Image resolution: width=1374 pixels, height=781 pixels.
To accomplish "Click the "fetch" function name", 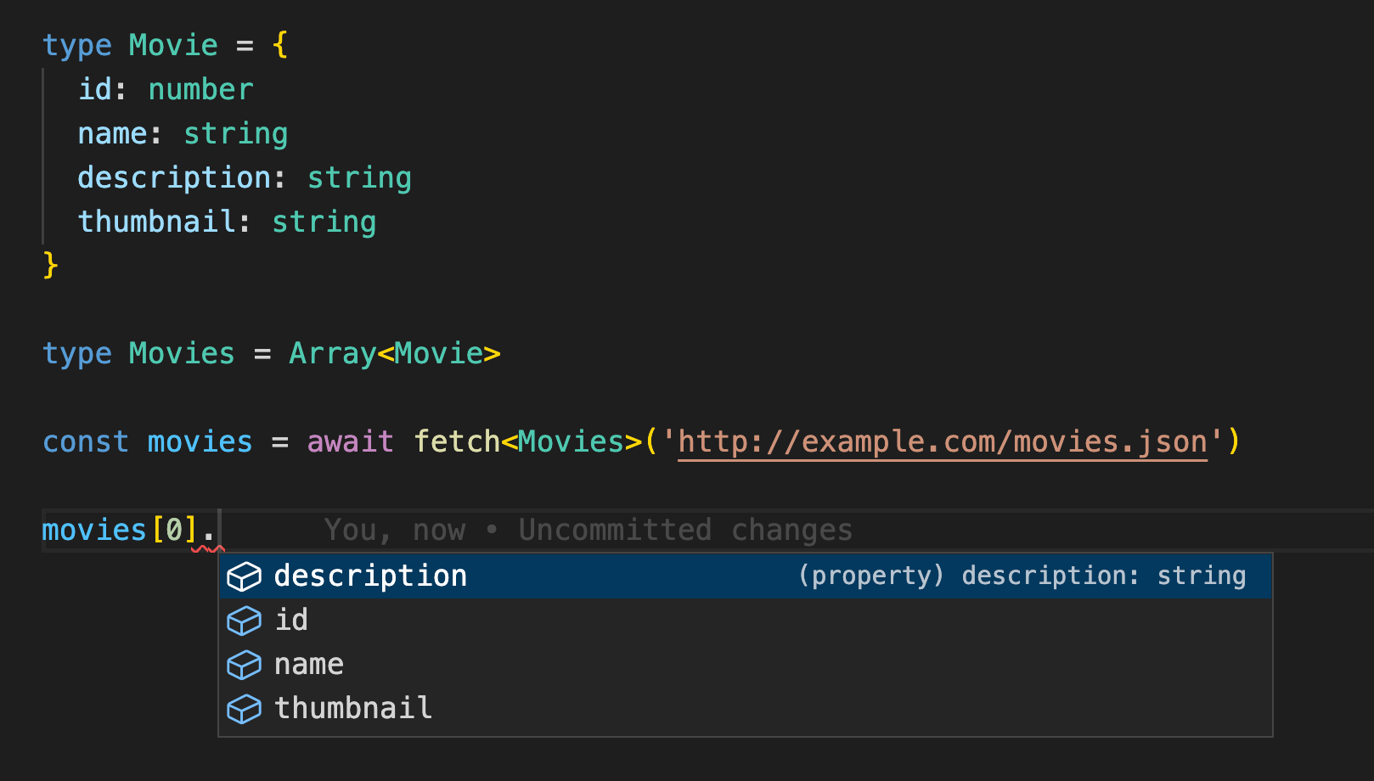I will [457, 441].
